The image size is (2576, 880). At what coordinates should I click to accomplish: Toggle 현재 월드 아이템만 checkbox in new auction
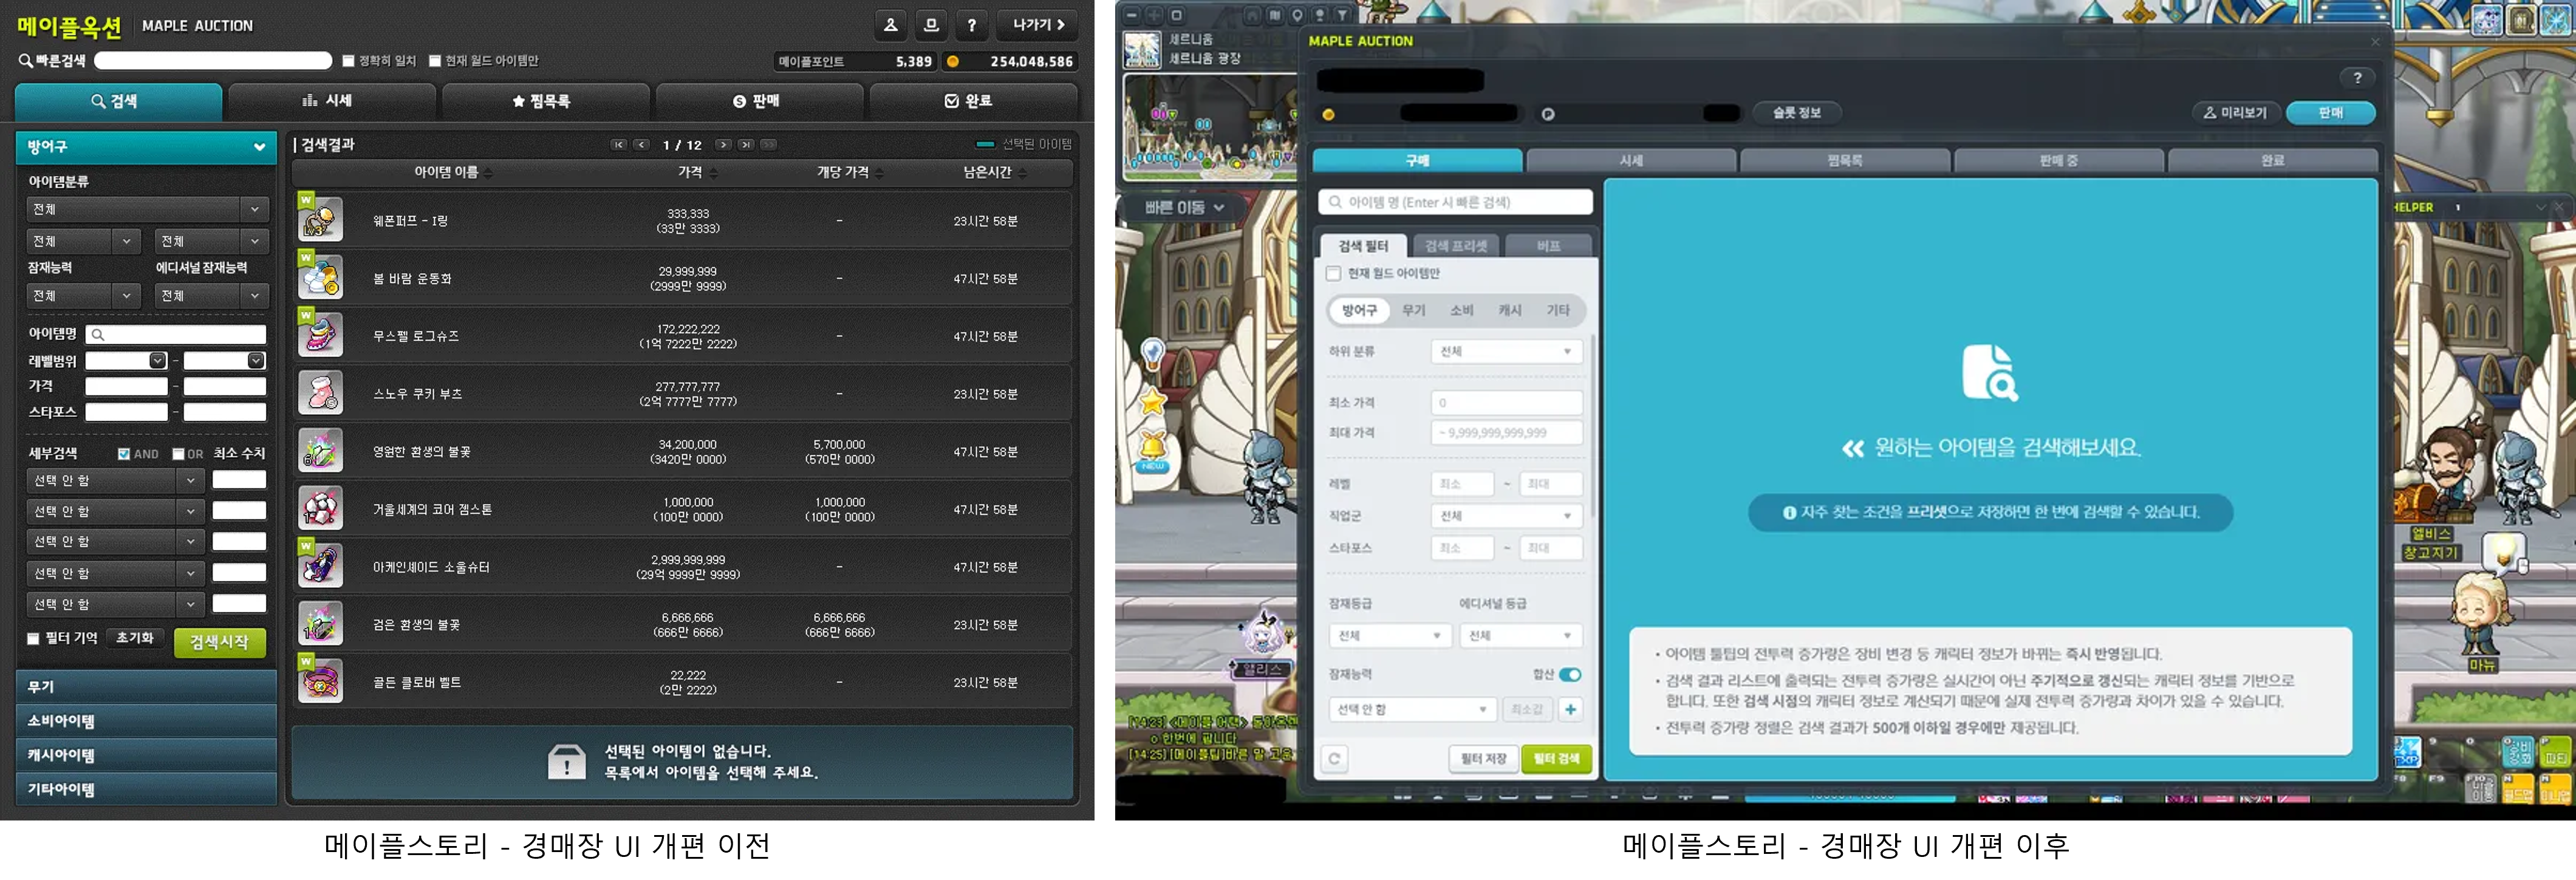point(1333,273)
